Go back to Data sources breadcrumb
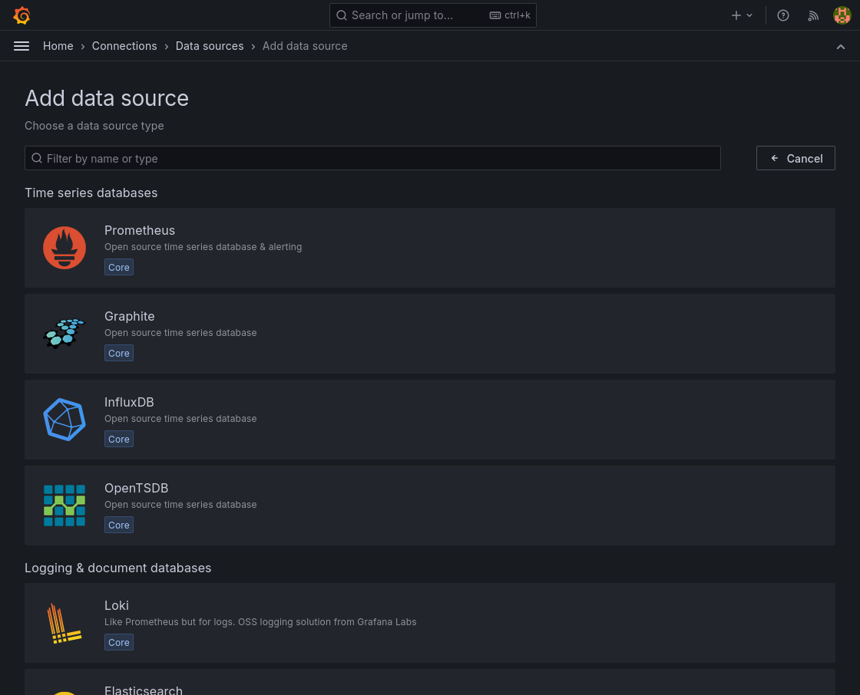 tap(210, 46)
